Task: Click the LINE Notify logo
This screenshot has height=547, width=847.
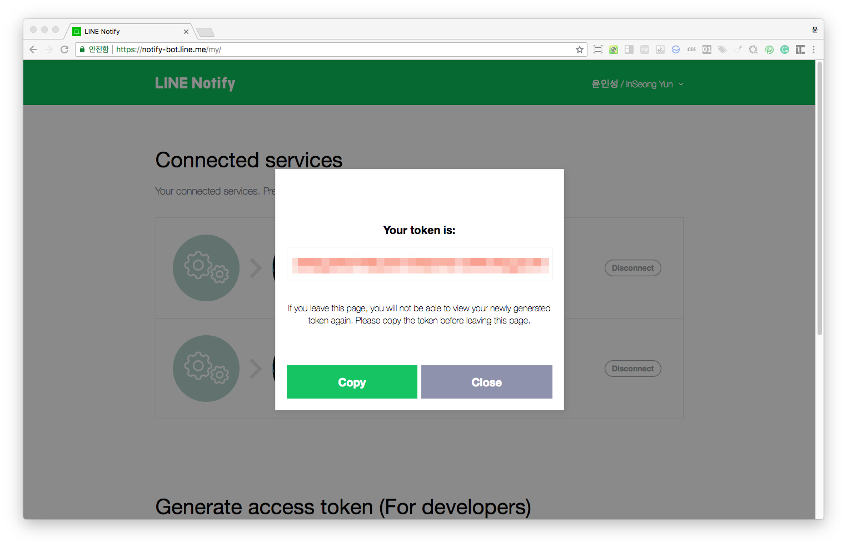Action: tap(195, 83)
